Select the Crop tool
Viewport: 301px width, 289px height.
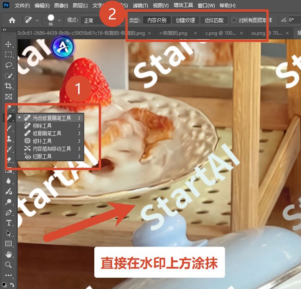[8, 86]
